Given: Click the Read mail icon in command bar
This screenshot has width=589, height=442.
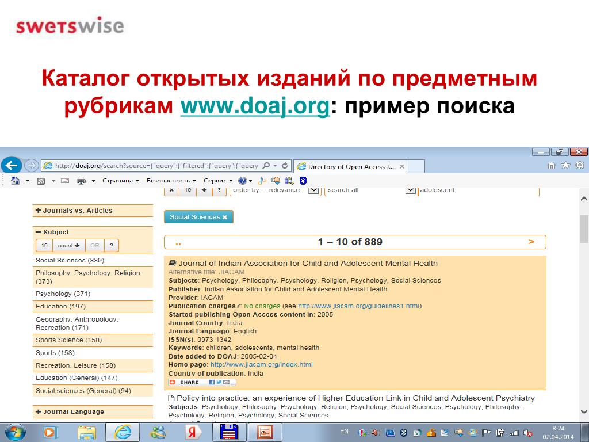Looking at the screenshot, I should tap(65, 181).
